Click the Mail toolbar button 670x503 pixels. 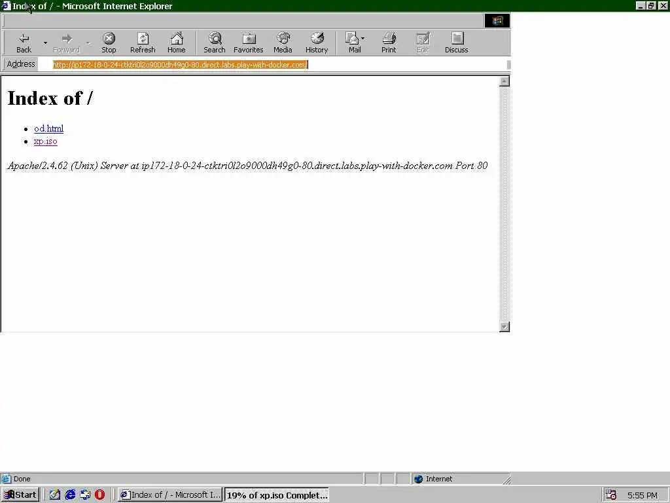pyautogui.click(x=354, y=43)
